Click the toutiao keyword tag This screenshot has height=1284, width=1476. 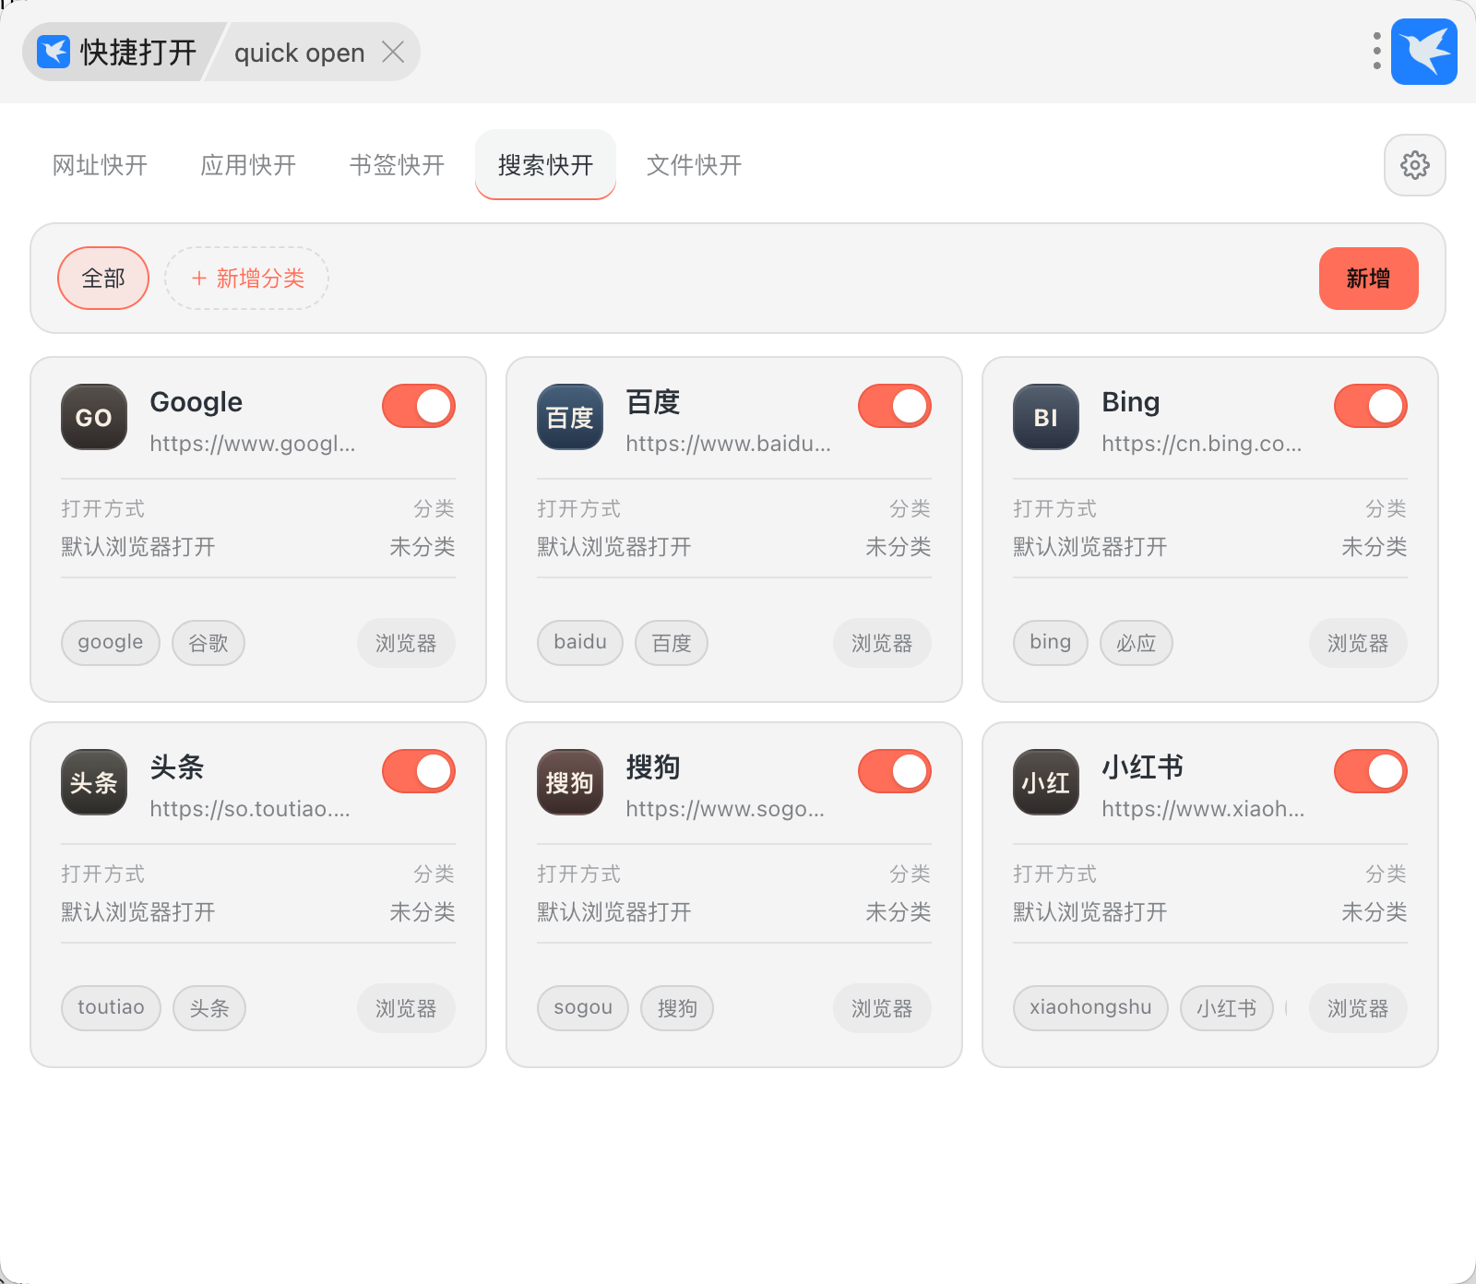(x=111, y=1008)
